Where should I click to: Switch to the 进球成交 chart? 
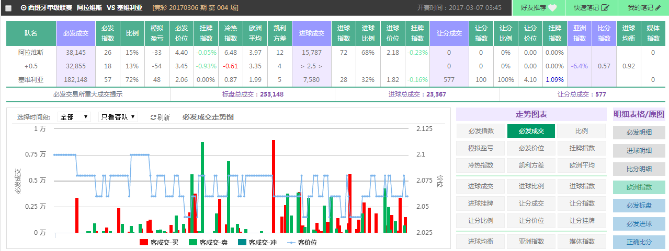pyautogui.click(x=480, y=186)
